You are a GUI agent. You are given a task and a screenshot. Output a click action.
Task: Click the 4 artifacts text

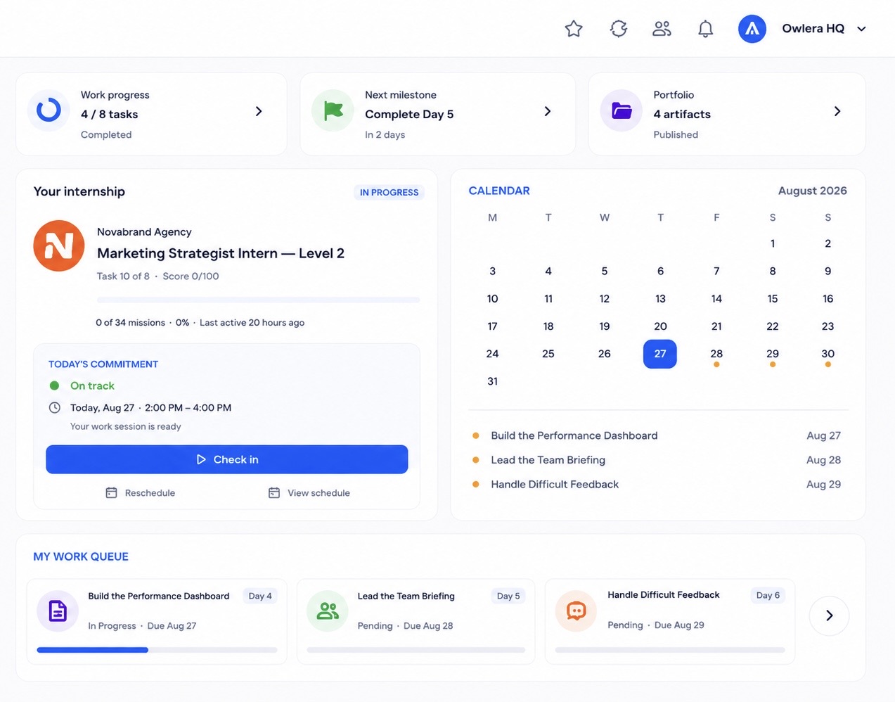pos(682,114)
